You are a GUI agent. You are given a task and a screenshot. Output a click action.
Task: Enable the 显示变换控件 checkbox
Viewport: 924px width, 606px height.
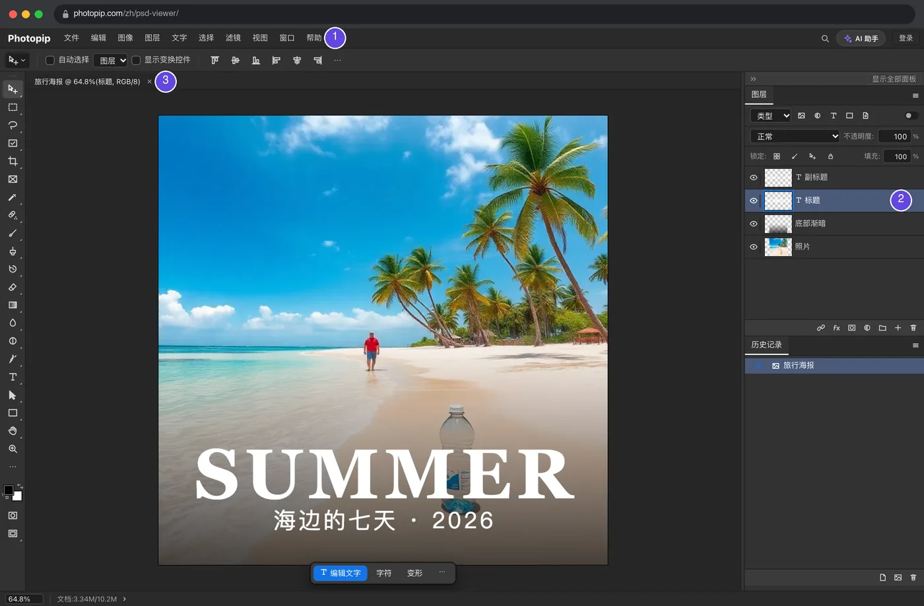136,60
